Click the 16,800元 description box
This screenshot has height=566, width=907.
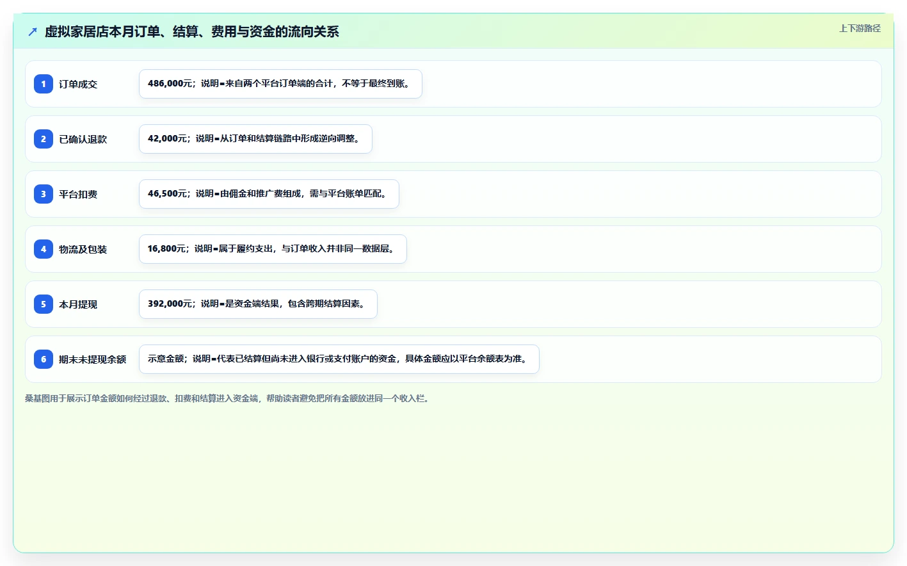coord(273,249)
